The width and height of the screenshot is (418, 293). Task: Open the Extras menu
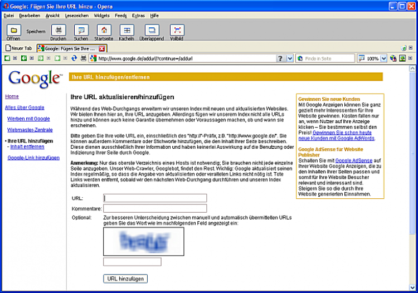pos(139,16)
